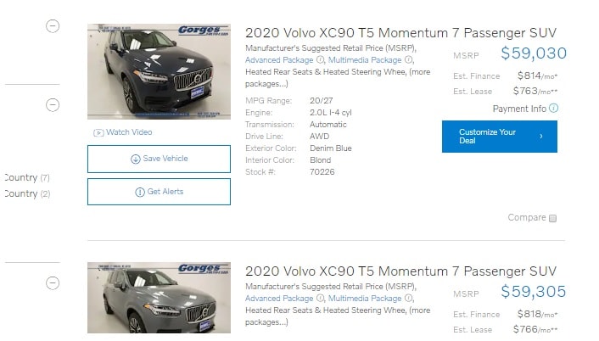Collapse the second filter section minus icon
This screenshot has width=599, height=341.
53,105
